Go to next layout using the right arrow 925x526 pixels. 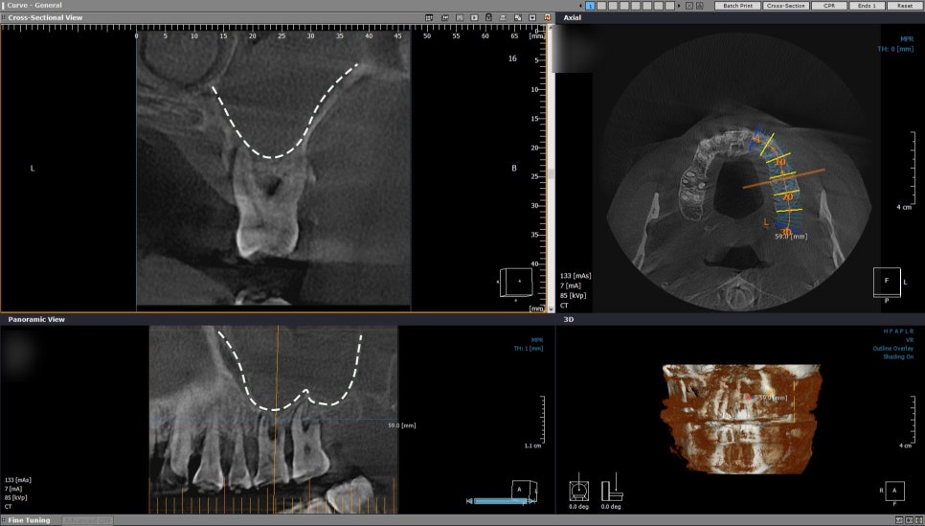tap(679, 6)
